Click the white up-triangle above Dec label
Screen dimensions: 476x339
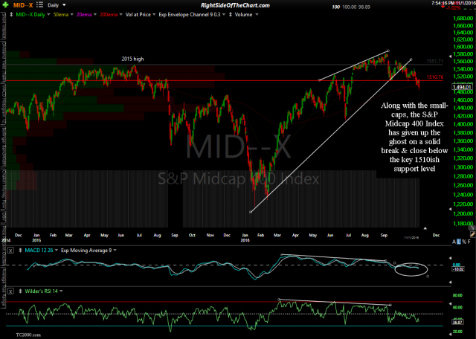pos(425,228)
